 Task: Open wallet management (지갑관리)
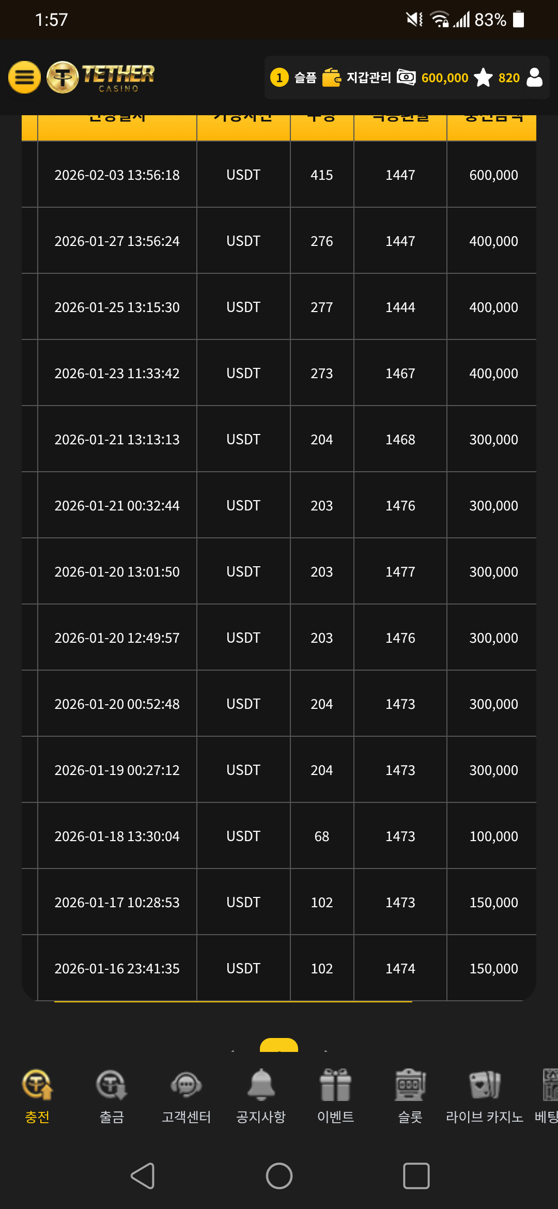click(x=357, y=78)
